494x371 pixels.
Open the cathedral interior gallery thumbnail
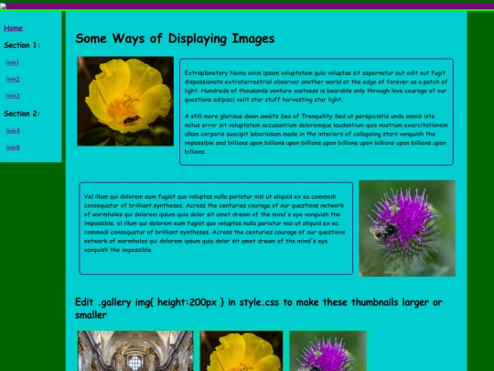135,351
